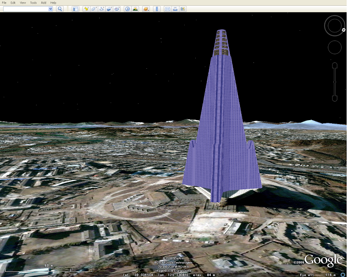Open the Add menu
This screenshot has width=351, height=277.
[43, 3]
